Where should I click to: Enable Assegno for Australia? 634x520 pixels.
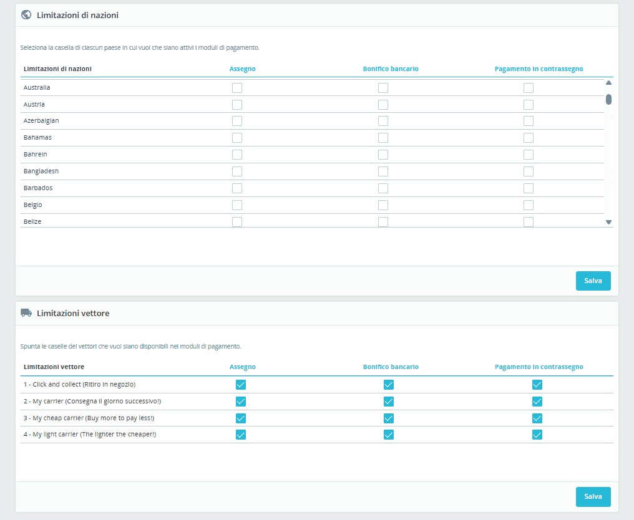(237, 88)
